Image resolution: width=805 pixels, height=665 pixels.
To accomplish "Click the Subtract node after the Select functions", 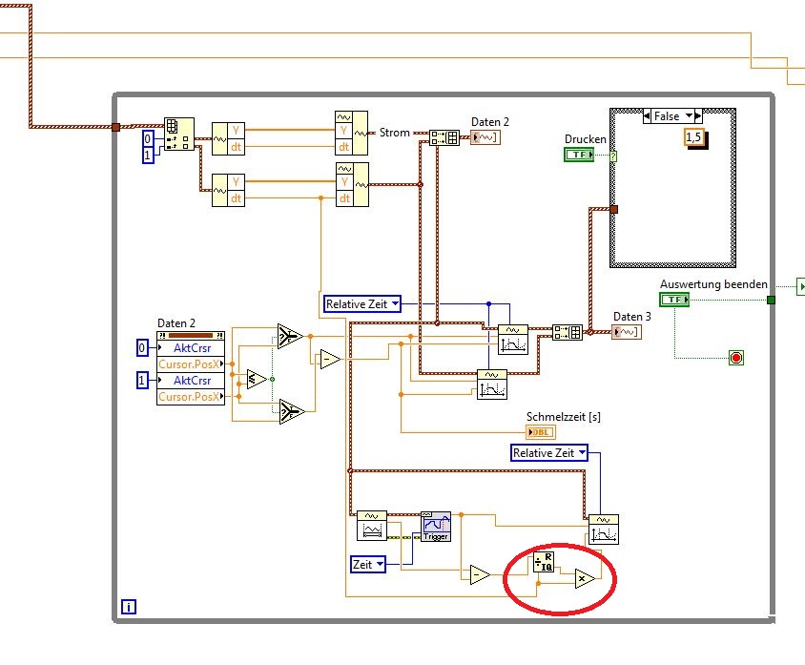I will tap(329, 360).
